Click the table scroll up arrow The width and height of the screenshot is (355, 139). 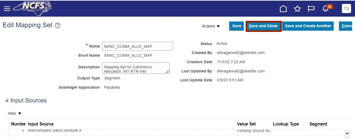[347, 133]
